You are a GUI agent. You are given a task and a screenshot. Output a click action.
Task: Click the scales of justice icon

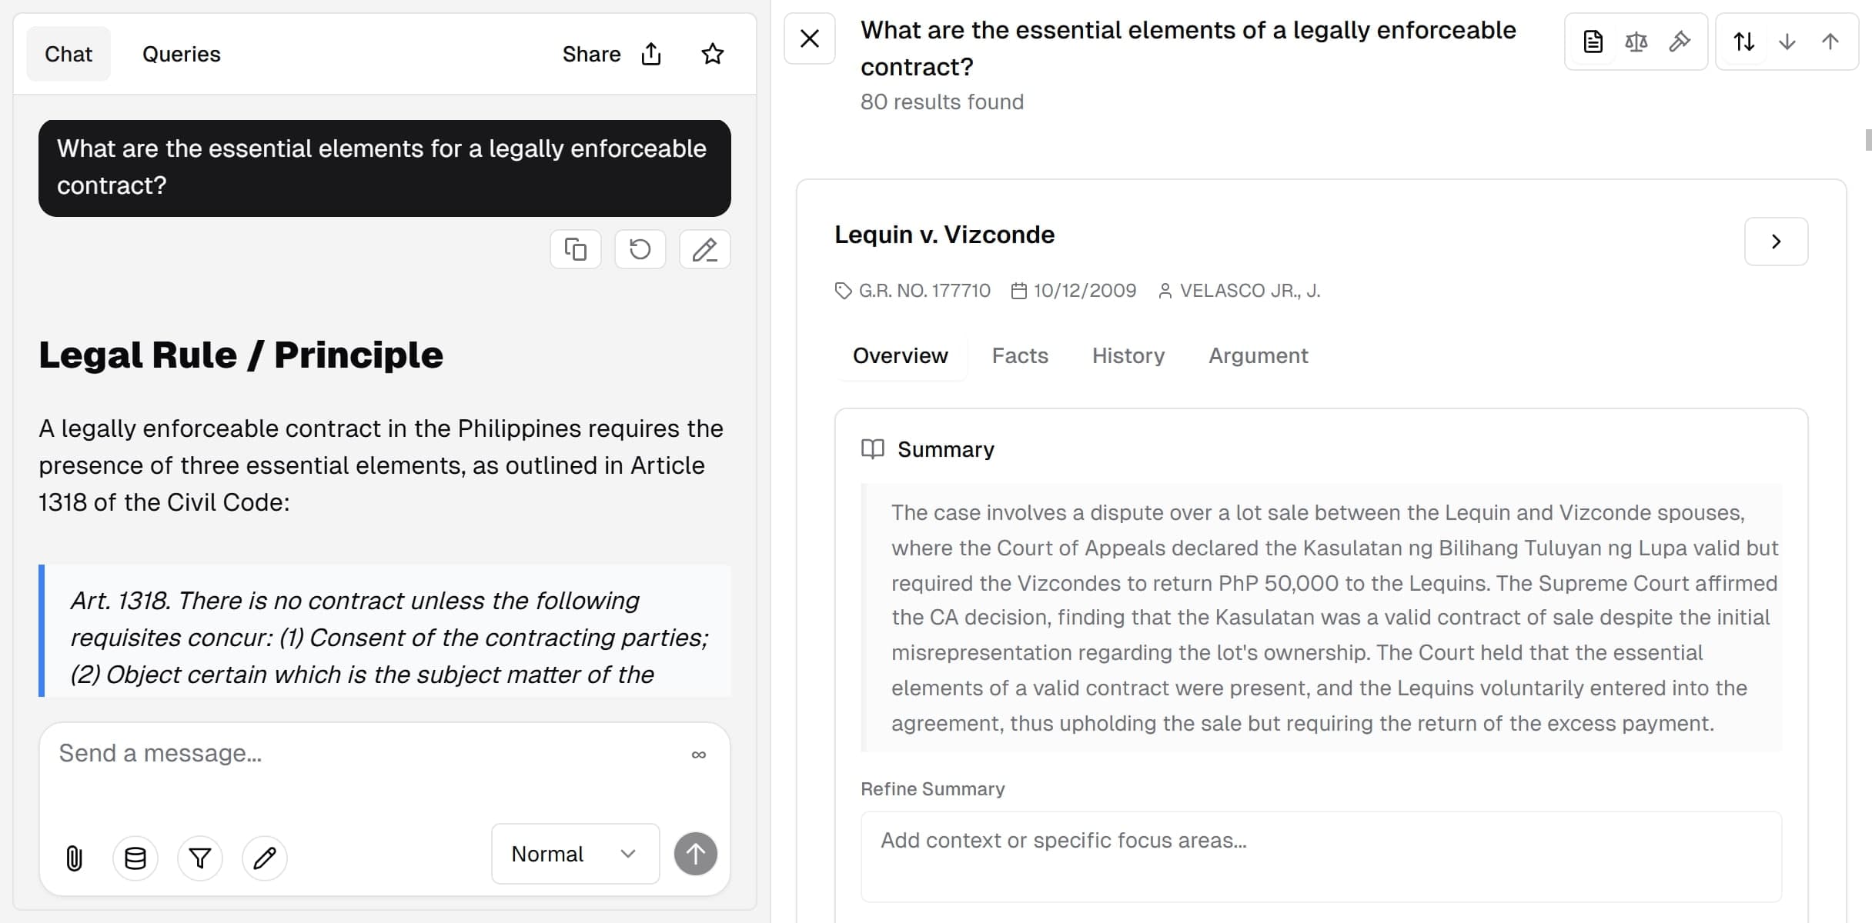coord(1636,42)
